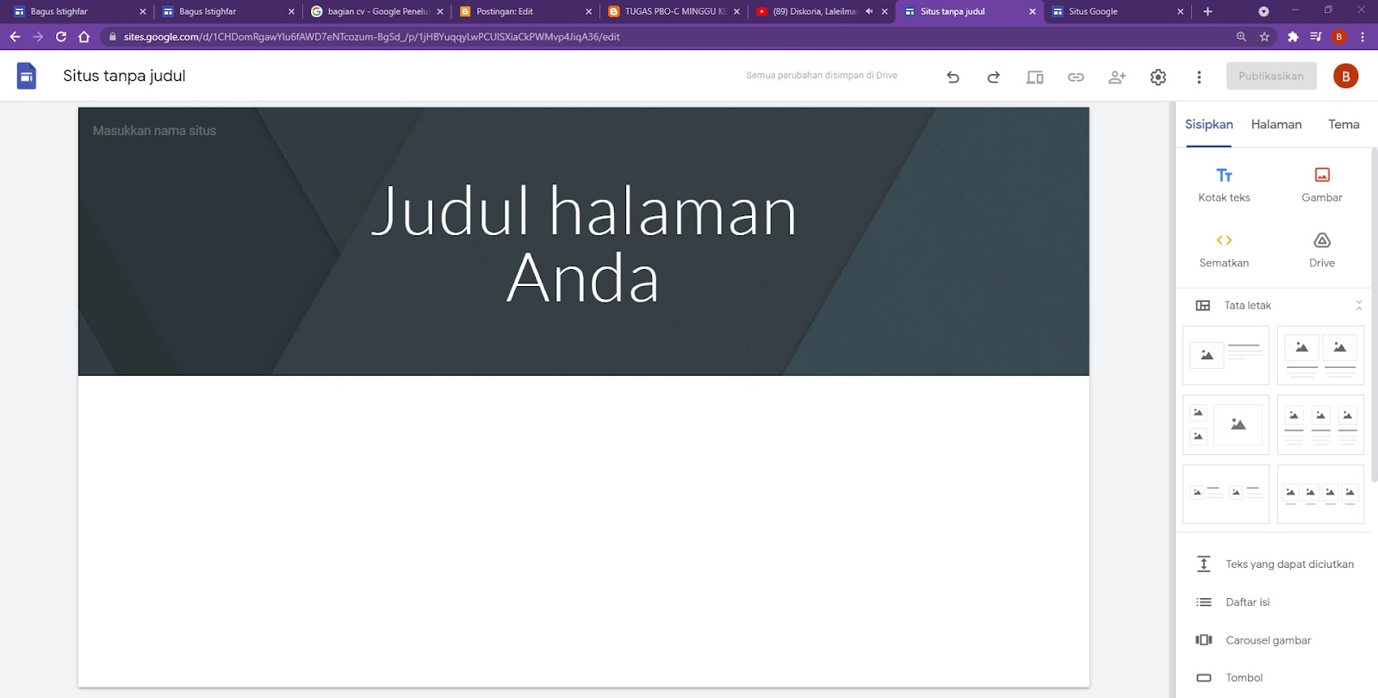Choose the Sematkan embed option
The image size is (1378, 698).
point(1224,251)
